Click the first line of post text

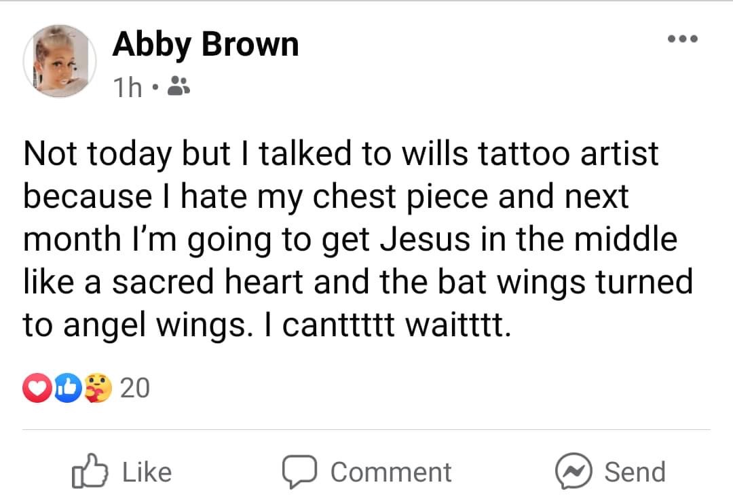(341, 154)
